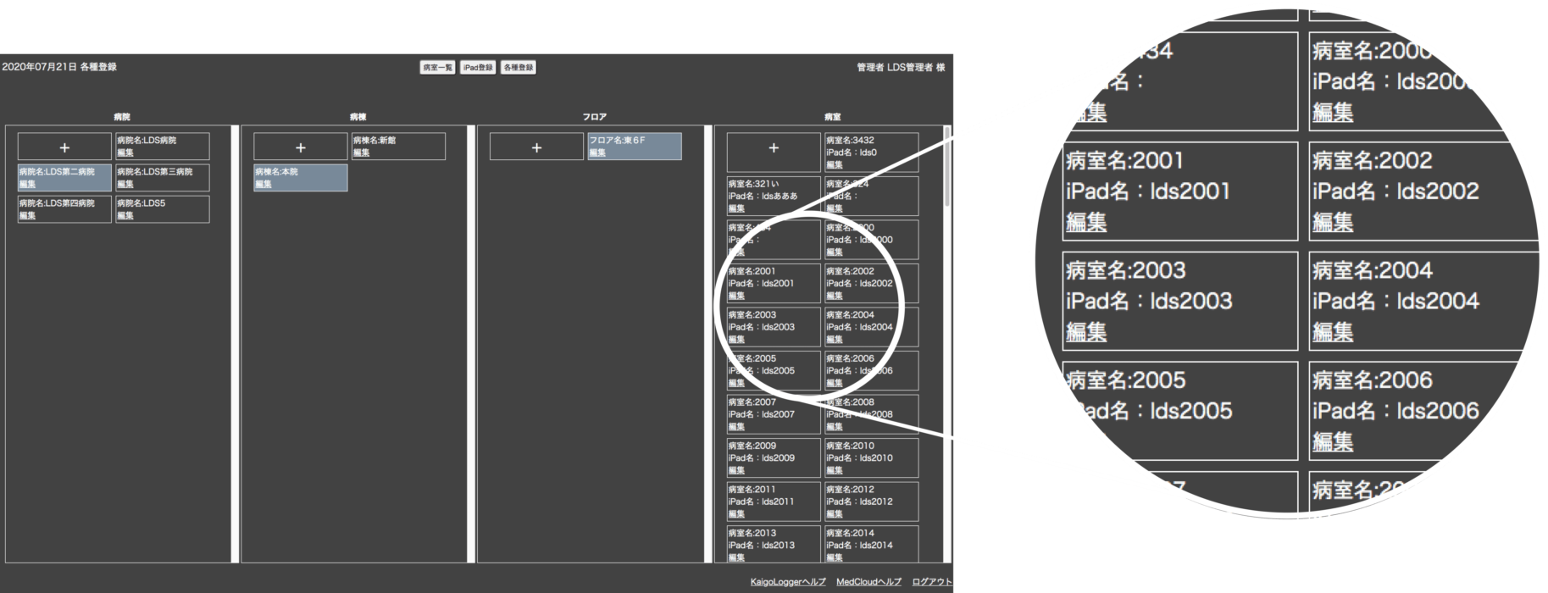Edit room 2013 with iPad lds2013

point(736,557)
